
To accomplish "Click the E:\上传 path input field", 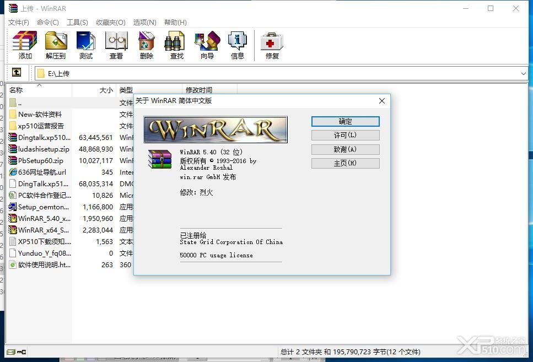I will tap(281, 73).
